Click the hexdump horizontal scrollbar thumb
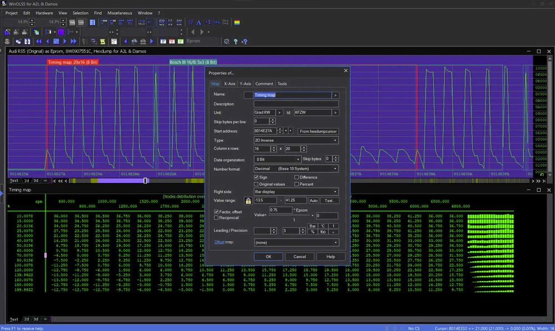Image resolution: width=555 pixels, height=331 pixels. 145,181
